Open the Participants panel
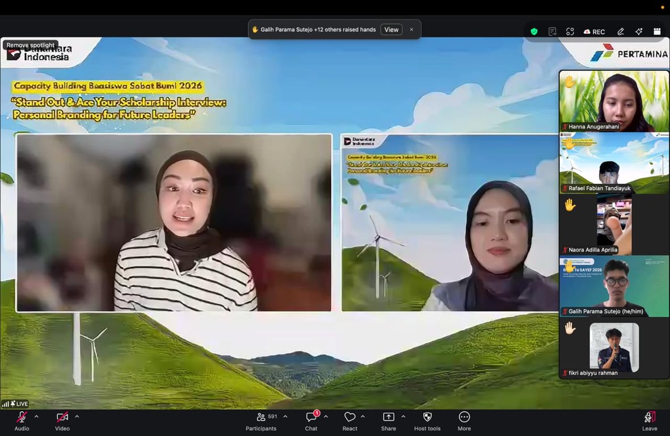 (x=261, y=421)
